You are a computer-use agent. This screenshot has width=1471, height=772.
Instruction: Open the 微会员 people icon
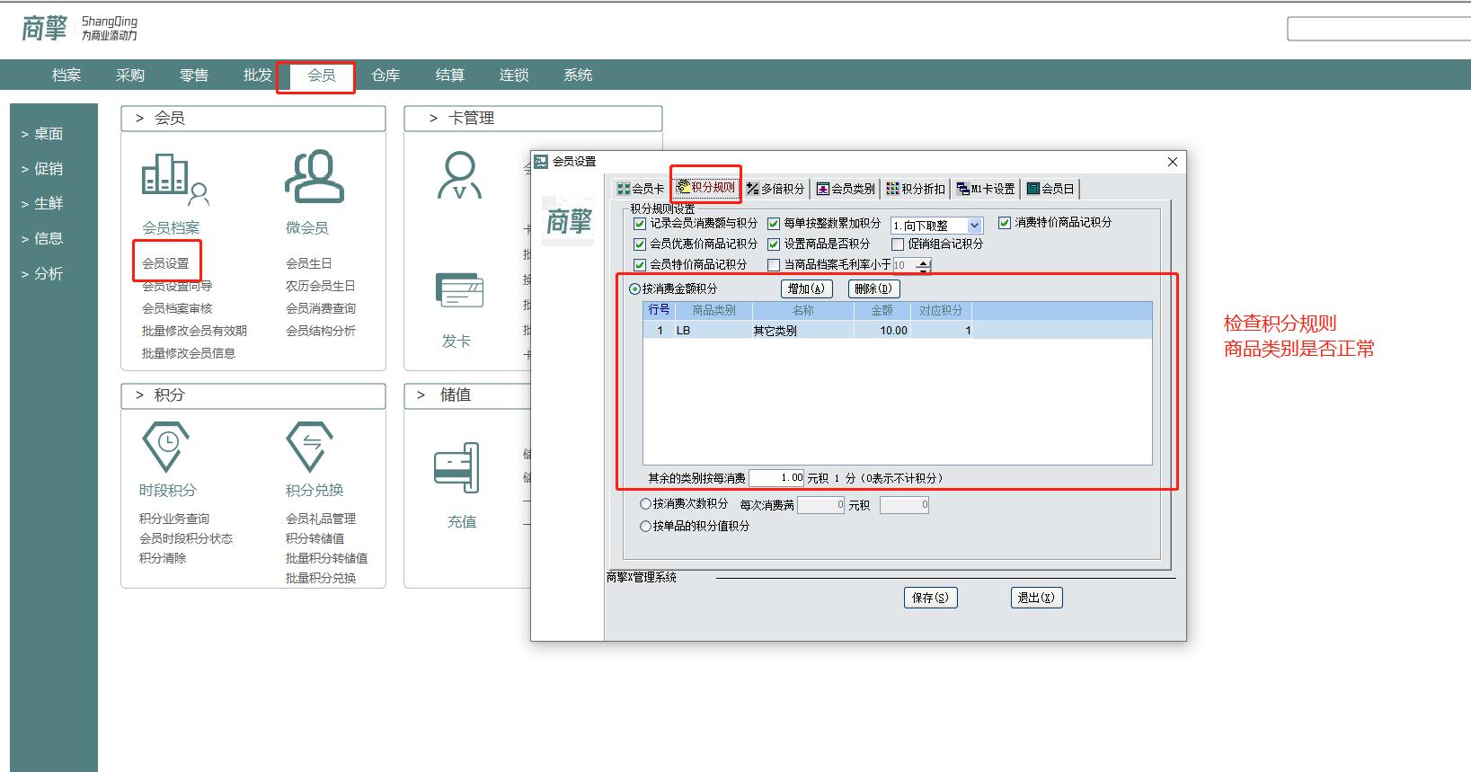pos(315,176)
